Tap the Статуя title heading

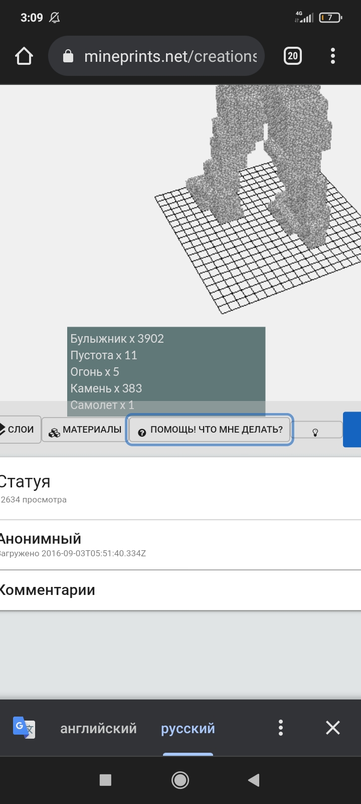pos(25,481)
